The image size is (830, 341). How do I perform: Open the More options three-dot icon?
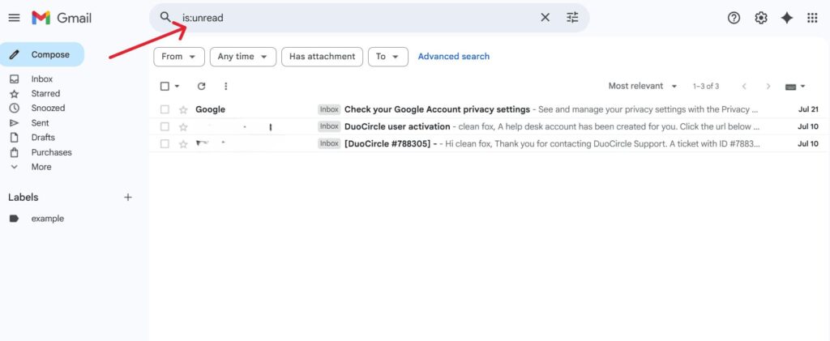[225, 86]
